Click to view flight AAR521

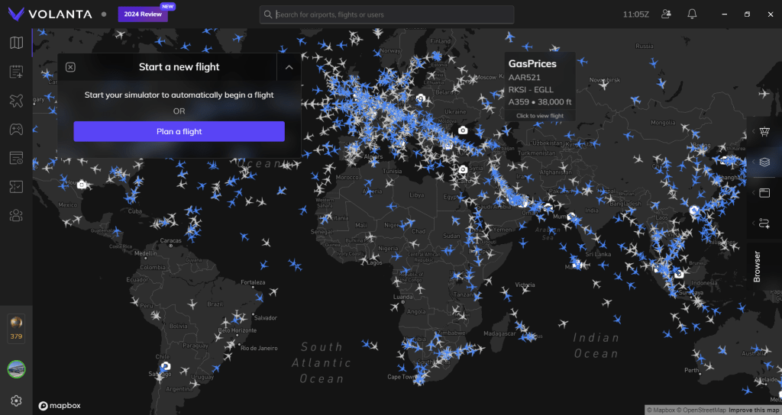540,116
